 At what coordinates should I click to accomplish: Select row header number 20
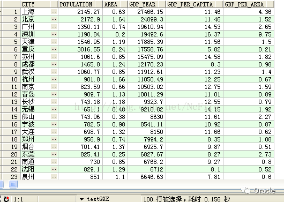click(11, 154)
